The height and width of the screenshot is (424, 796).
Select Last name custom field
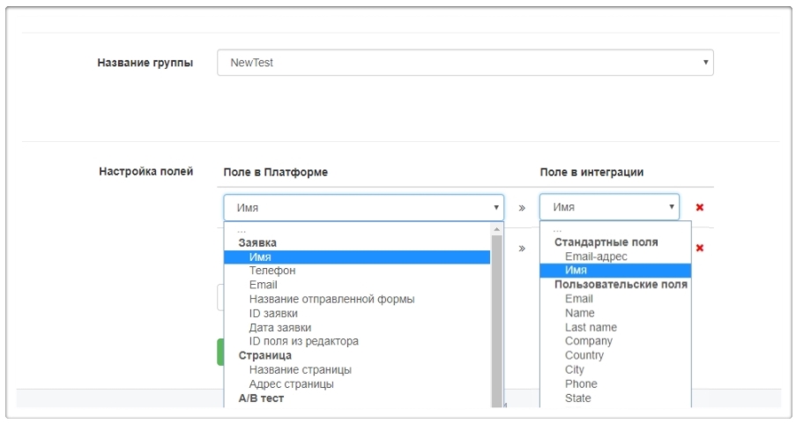click(591, 327)
